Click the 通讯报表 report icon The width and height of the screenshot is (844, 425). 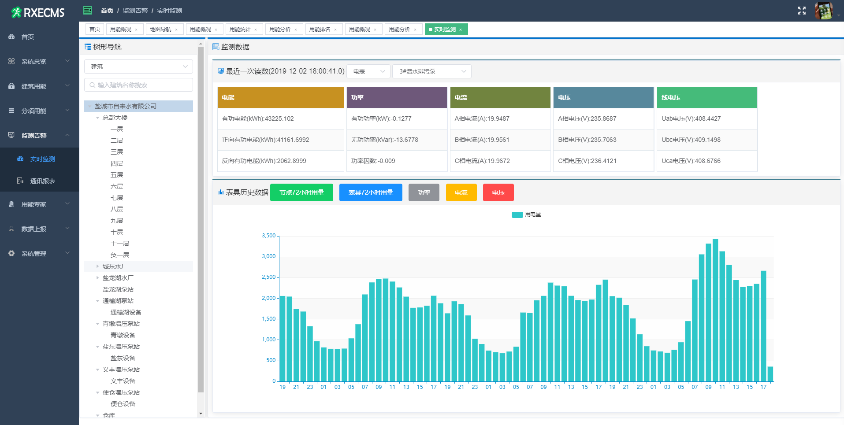pyautogui.click(x=20, y=181)
